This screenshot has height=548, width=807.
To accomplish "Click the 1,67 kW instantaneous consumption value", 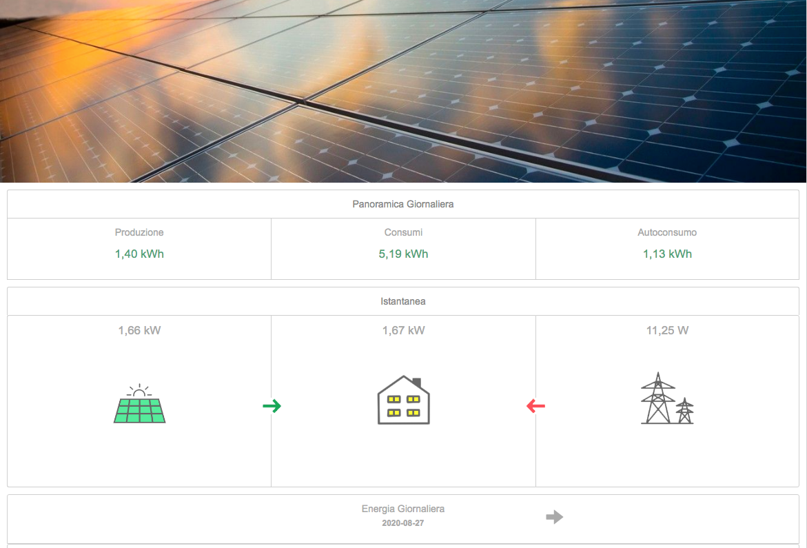I will pos(404,330).
